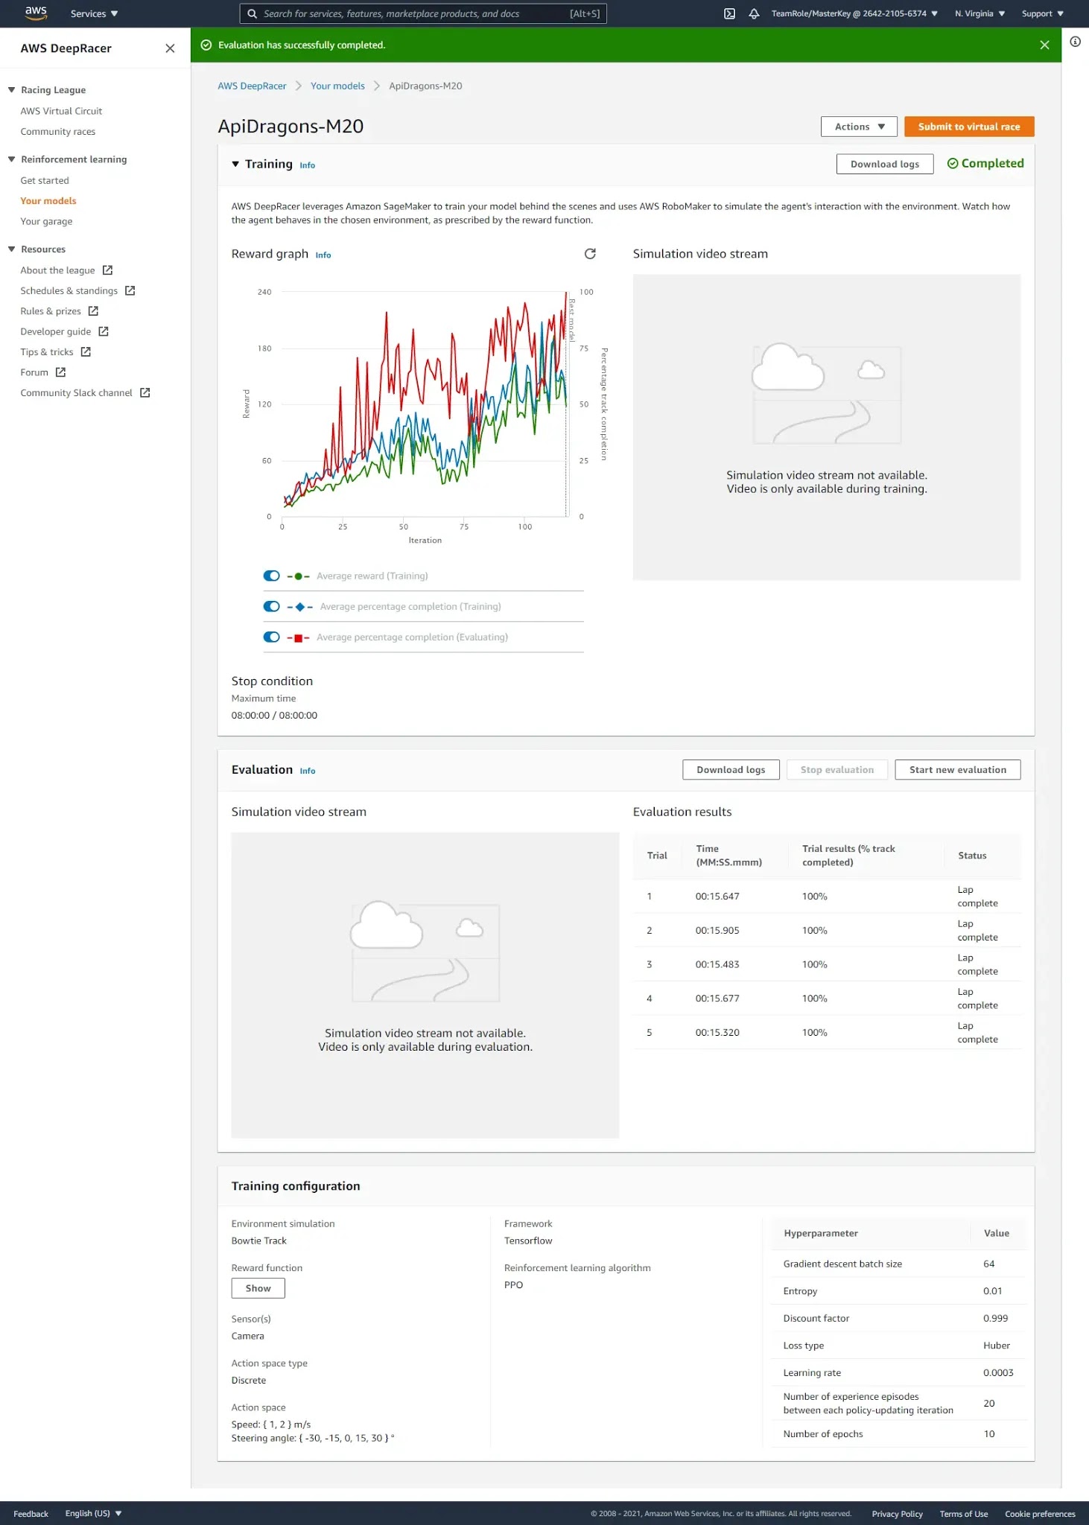1089x1525 pixels.
Task: Collapse the Training section
Action: [235, 164]
